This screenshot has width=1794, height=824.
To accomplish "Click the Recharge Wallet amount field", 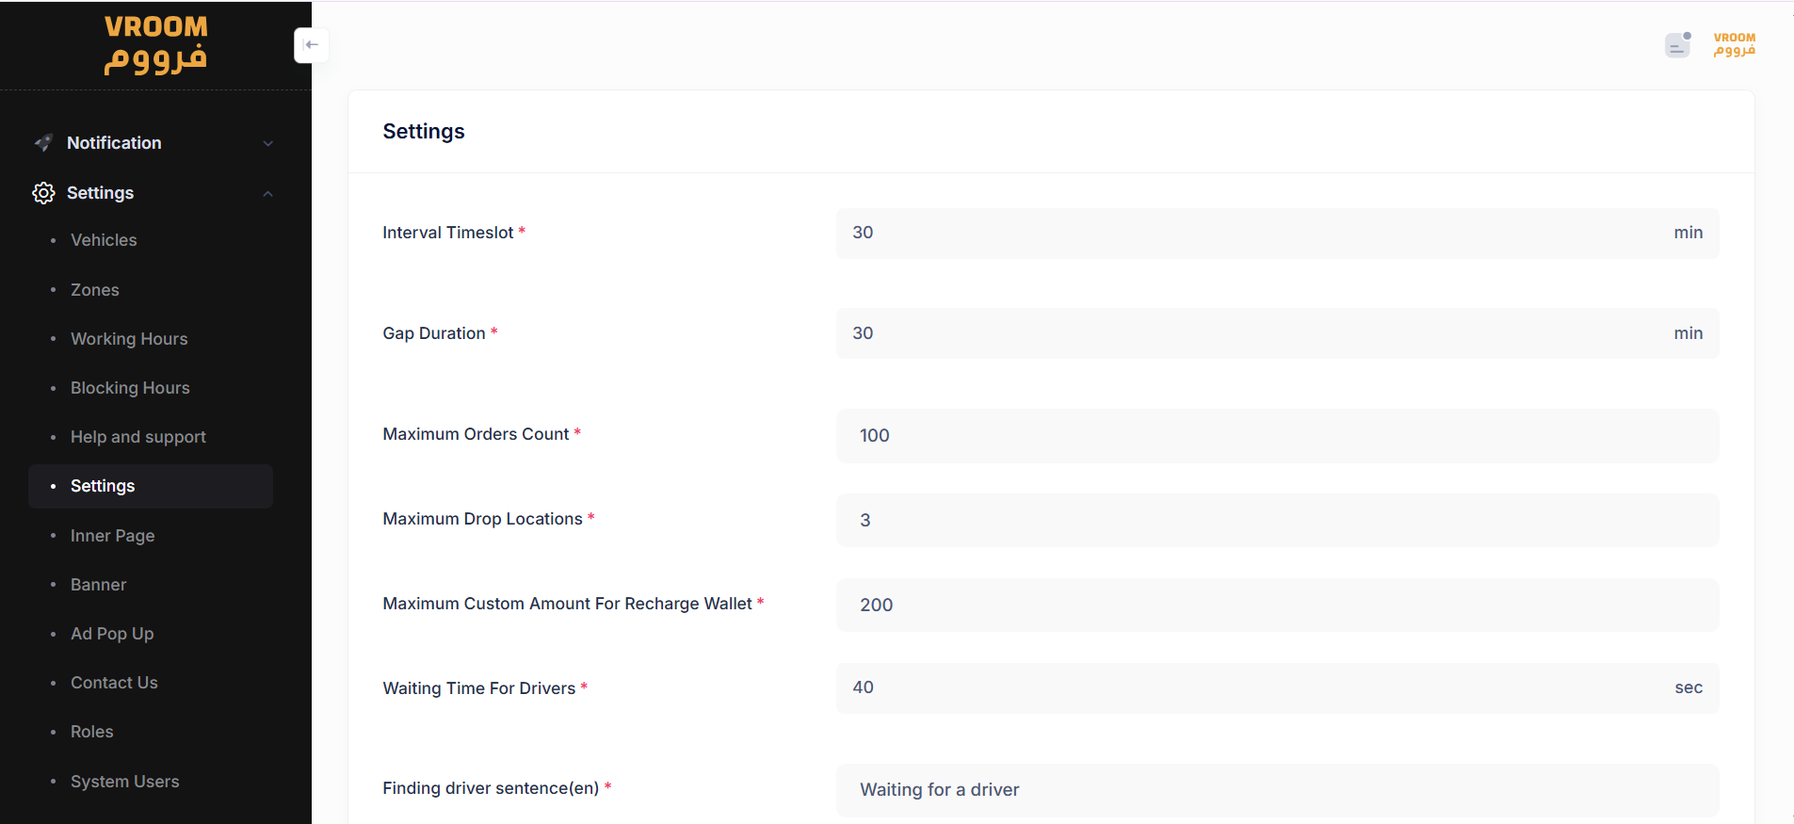I will 1277,605.
